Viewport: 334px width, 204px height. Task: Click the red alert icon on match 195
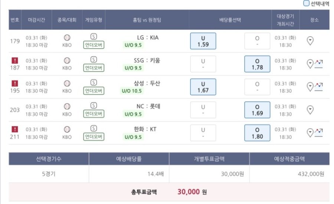(15, 83)
